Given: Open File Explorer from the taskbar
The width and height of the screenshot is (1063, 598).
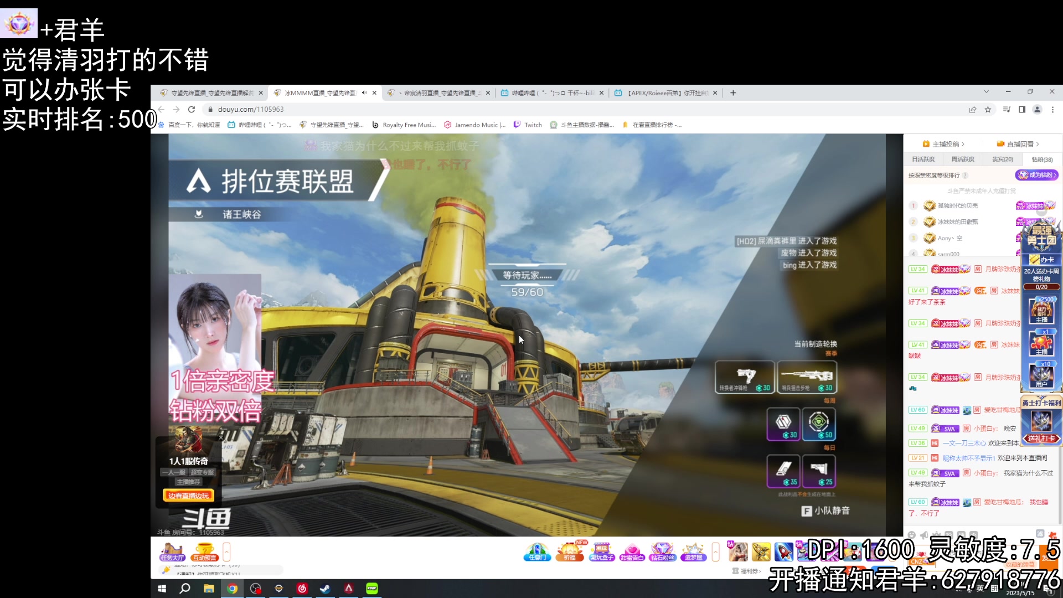Looking at the screenshot, I should pyautogui.click(x=209, y=589).
